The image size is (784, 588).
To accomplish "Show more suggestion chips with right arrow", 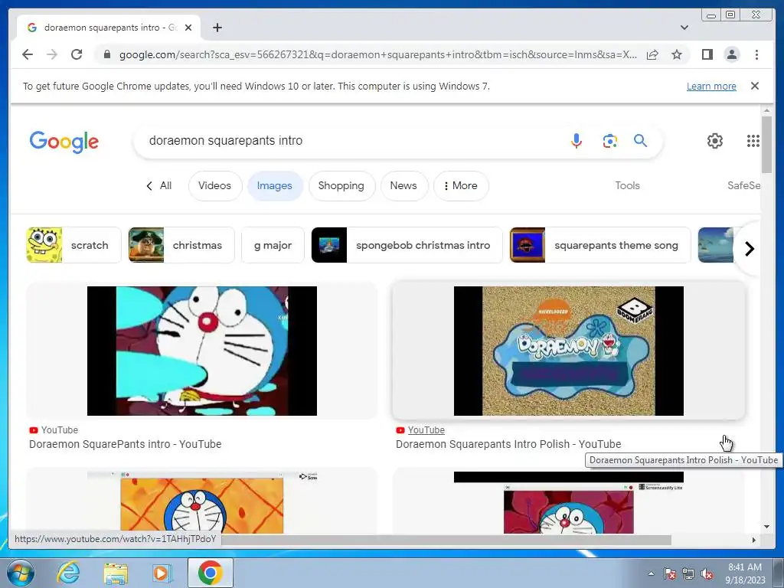I will [749, 249].
